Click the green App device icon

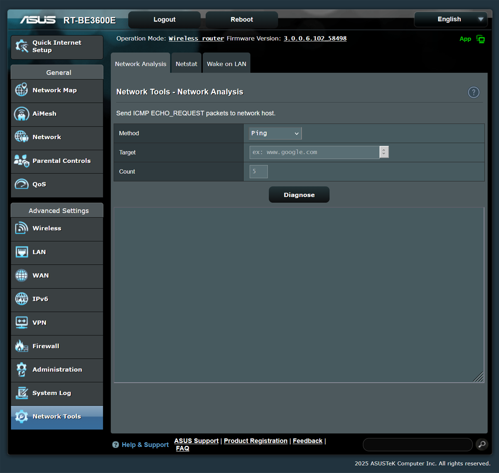pyautogui.click(x=480, y=39)
